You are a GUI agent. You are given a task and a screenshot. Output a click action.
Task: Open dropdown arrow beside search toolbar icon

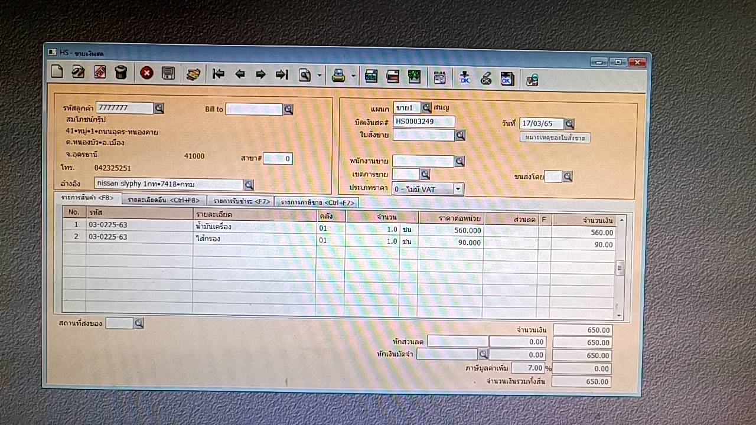[320, 76]
